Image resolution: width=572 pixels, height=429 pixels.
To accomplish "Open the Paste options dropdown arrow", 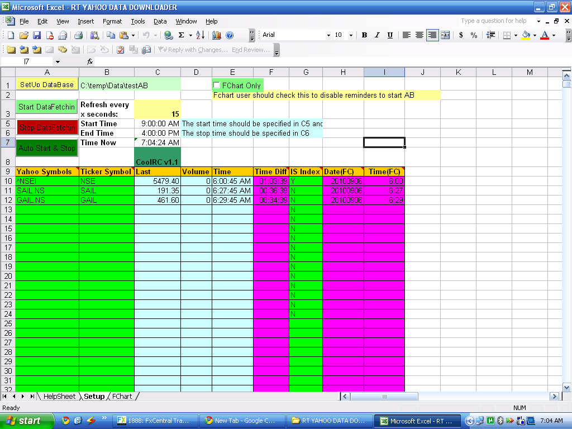I will pyautogui.click(x=133, y=35).
